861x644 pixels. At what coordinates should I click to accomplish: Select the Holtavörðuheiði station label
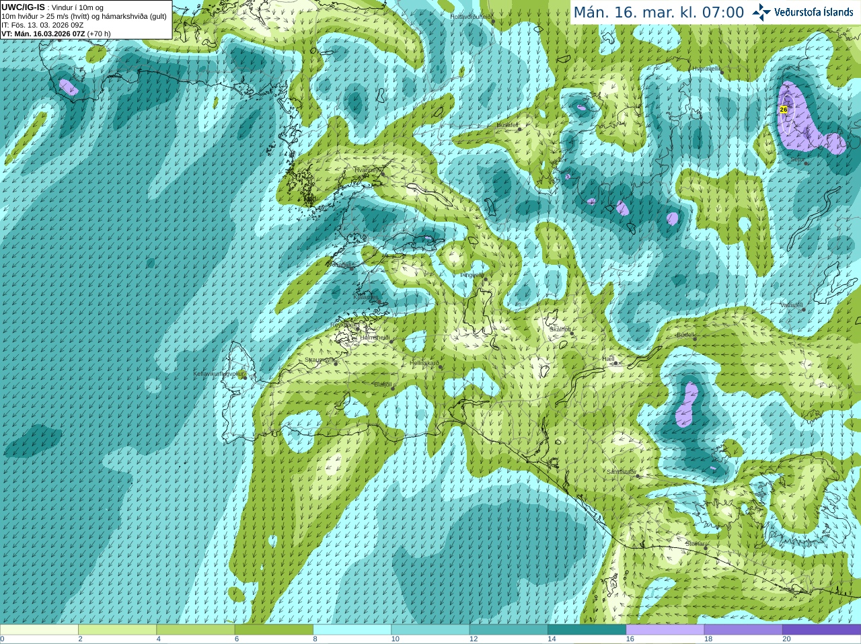tap(471, 16)
